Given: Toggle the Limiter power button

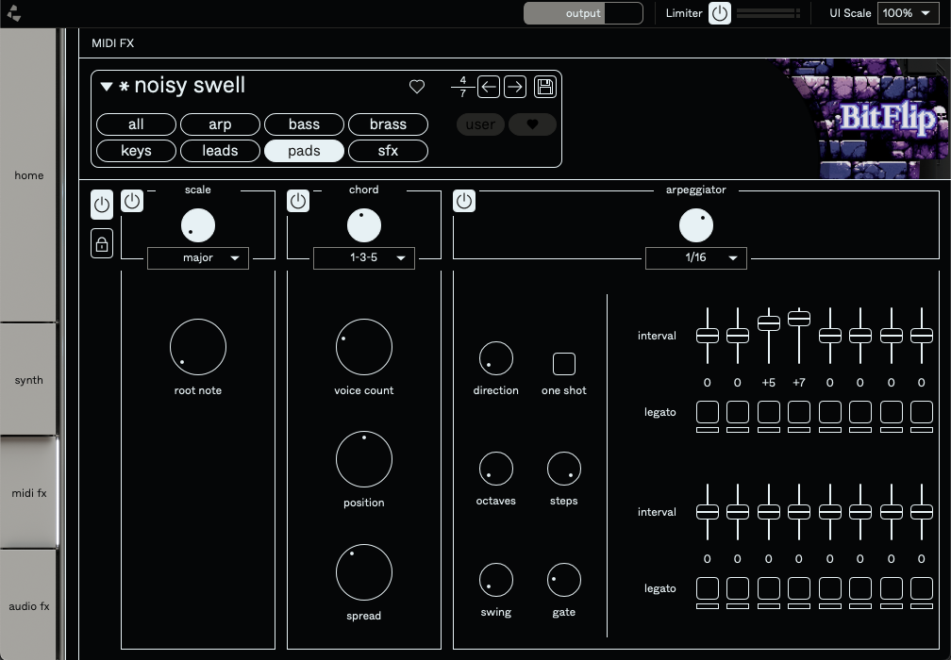Looking at the screenshot, I should coord(719,13).
